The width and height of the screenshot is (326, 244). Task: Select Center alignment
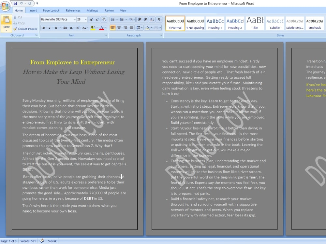[119, 28]
